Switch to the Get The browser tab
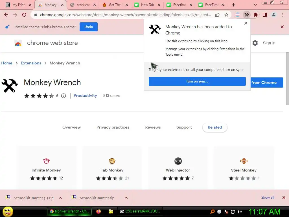 [x=115, y=5]
